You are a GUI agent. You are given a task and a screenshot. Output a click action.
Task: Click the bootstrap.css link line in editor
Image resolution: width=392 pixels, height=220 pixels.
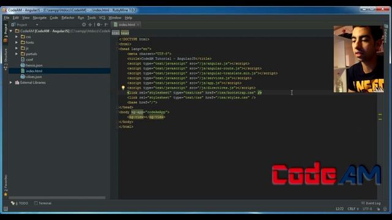pos(195,92)
